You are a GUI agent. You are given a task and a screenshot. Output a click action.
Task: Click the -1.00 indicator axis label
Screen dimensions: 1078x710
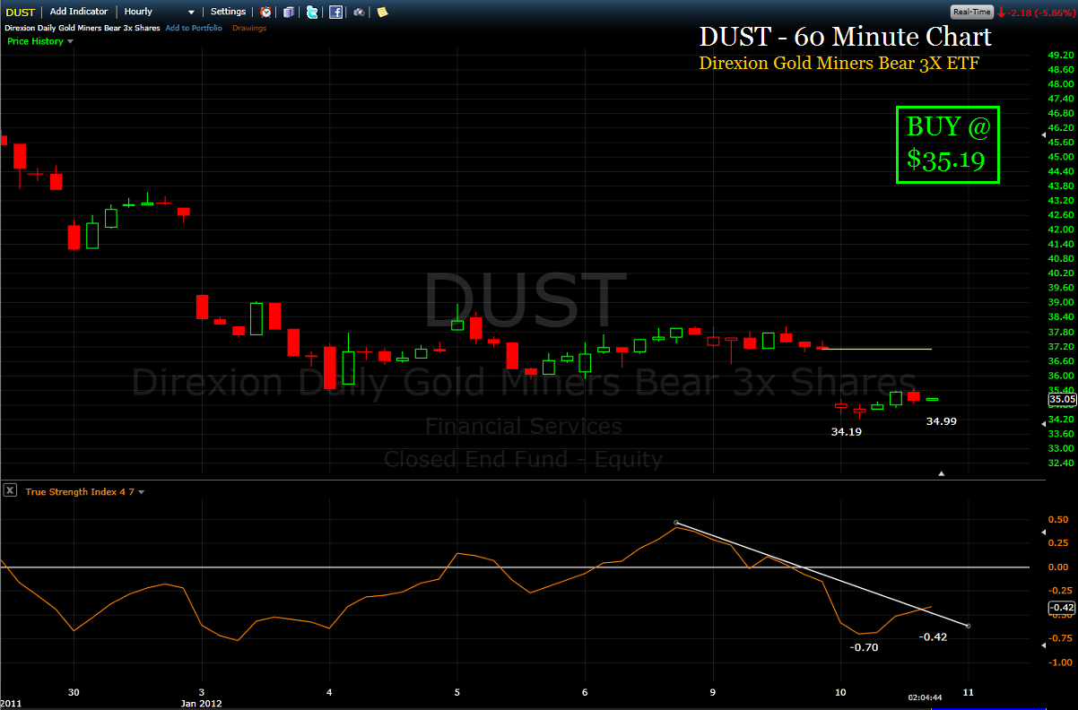point(1058,662)
